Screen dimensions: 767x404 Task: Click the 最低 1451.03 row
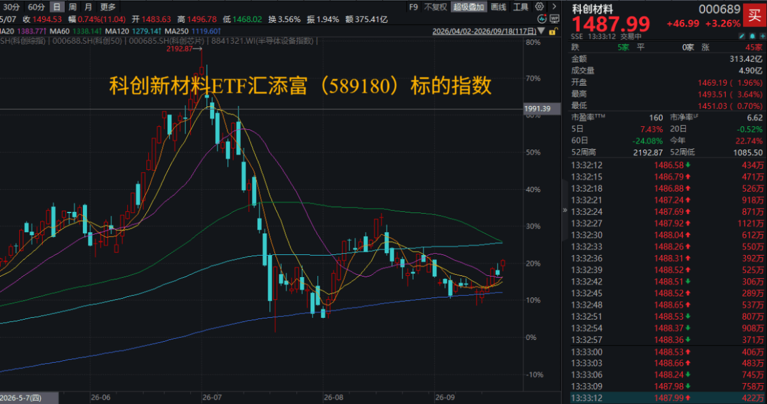pyautogui.click(x=667, y=106)
